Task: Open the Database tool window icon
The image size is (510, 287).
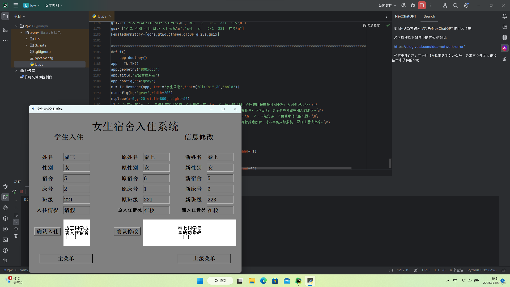Action: [505, 37]
